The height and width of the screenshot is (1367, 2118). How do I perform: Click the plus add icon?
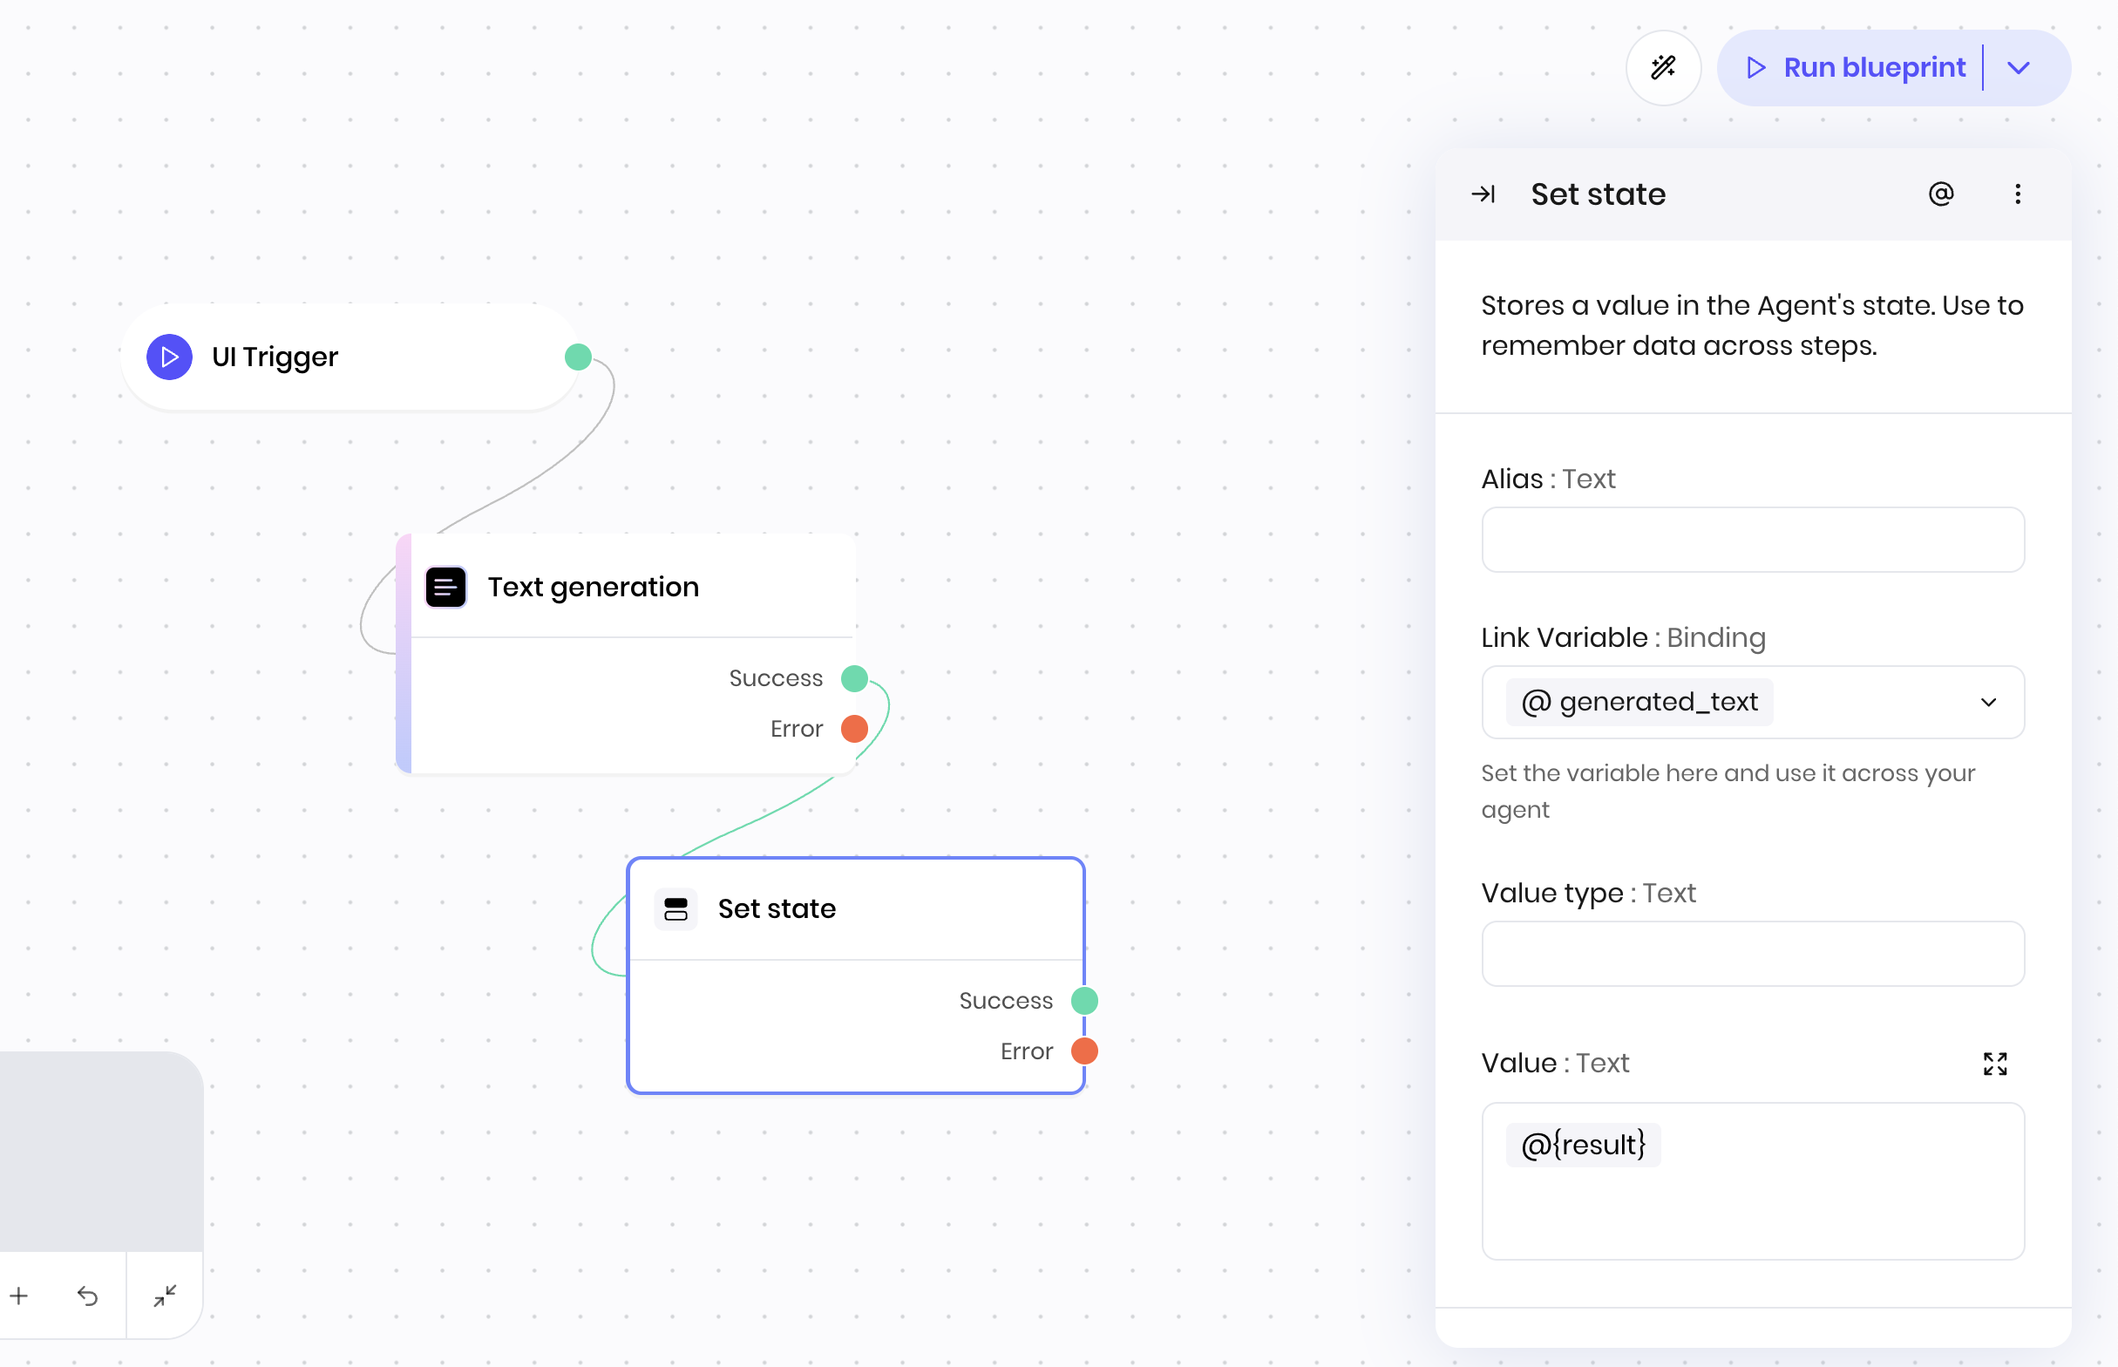[19, 1296]
